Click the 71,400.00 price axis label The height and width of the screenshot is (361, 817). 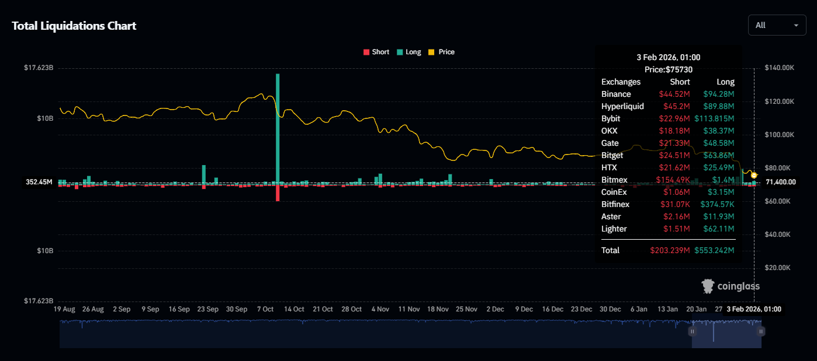click(780, 182)
